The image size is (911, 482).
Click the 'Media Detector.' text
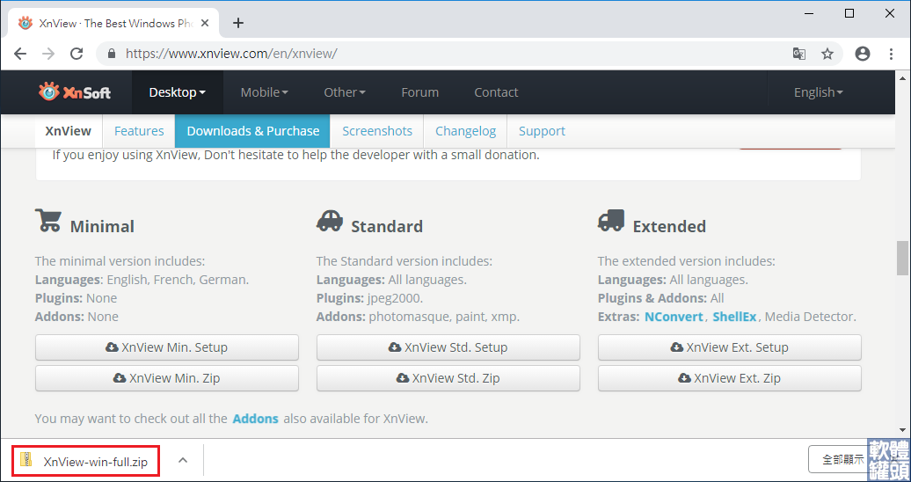click(813, 317)
